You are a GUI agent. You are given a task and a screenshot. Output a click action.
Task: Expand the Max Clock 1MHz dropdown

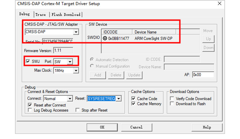click(x=76, y=71)
